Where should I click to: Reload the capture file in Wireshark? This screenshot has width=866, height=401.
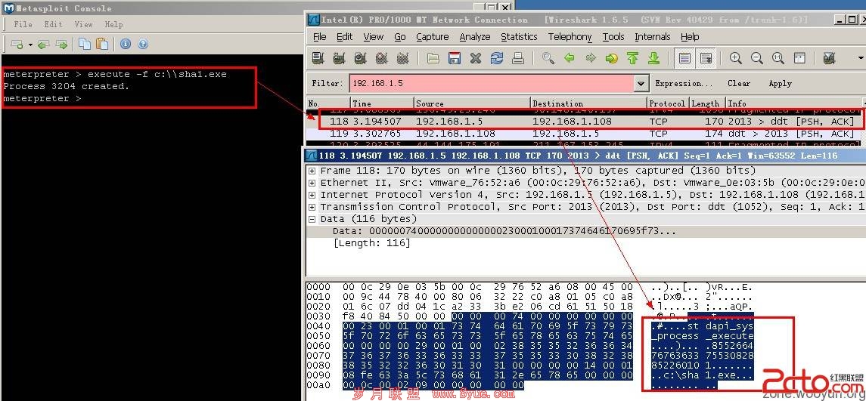(x=497, y=58)
